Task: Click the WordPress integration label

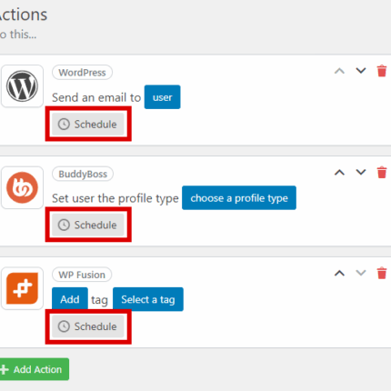Action: pos(82,73)
